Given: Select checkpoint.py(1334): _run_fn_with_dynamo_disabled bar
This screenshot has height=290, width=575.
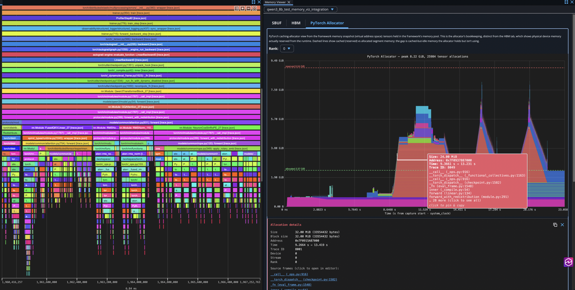Looking at the screenshot, I should [131, 81].
